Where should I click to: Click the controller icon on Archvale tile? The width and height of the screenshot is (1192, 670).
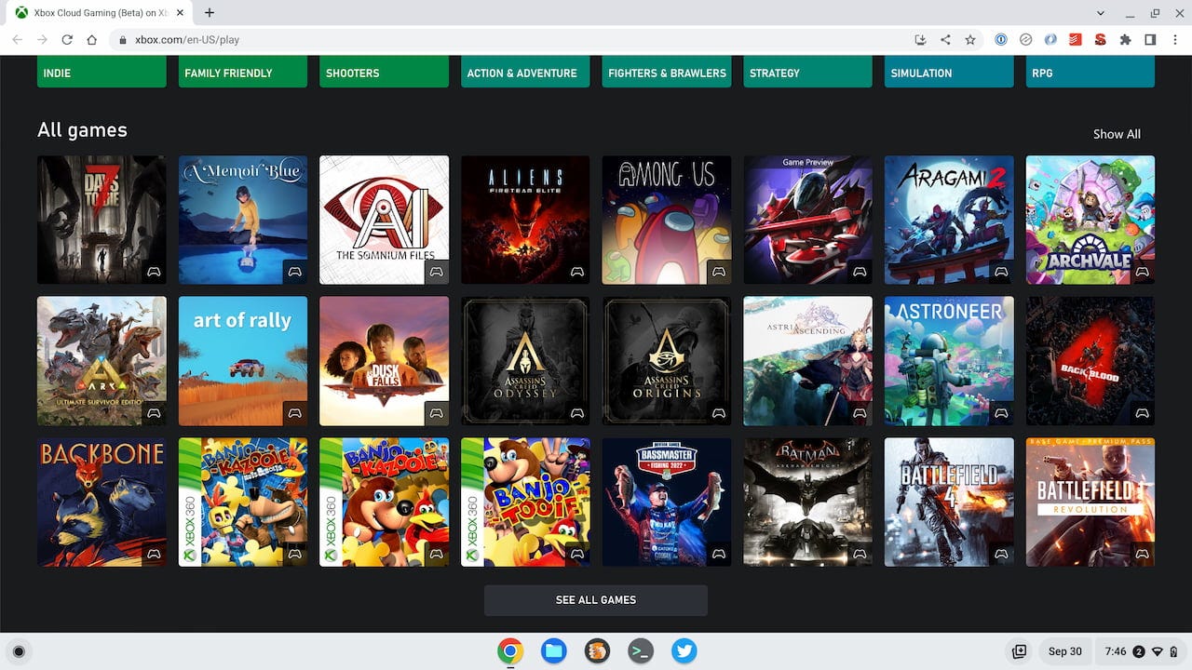tap(1142, 272)
